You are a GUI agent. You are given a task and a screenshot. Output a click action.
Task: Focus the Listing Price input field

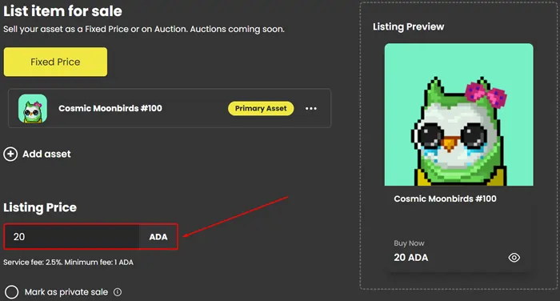(x=72, y=237)
